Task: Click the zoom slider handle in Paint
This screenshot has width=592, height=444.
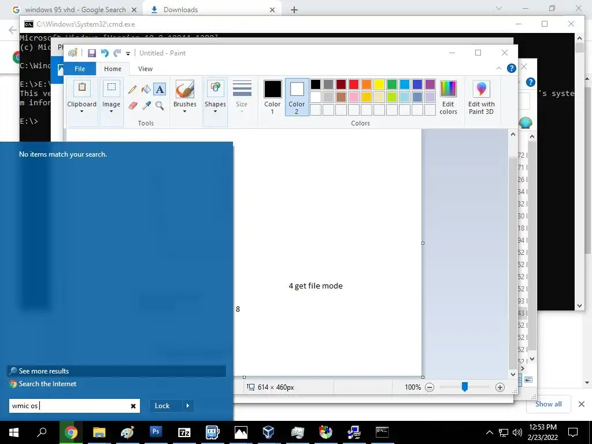Action: click(x=465, y=387)
